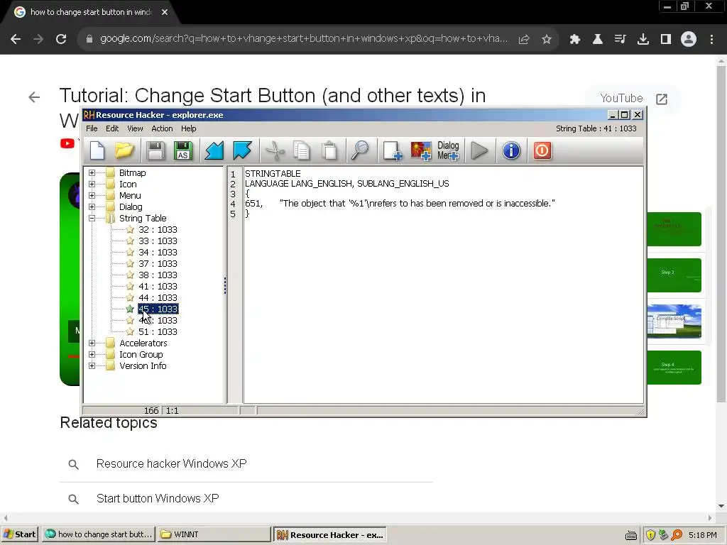Click Resource hacker Windows XP related topic
The image size is (727, 545).
171,464
